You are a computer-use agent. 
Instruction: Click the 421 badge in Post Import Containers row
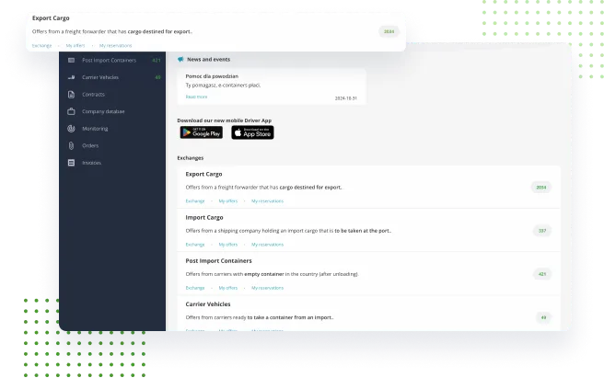point(541,274)
